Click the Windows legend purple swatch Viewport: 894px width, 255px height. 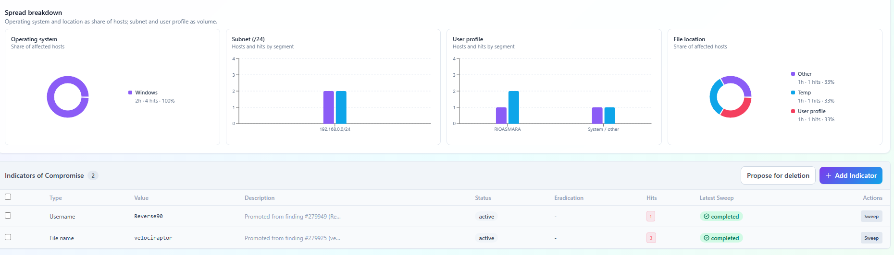[130, 93]
